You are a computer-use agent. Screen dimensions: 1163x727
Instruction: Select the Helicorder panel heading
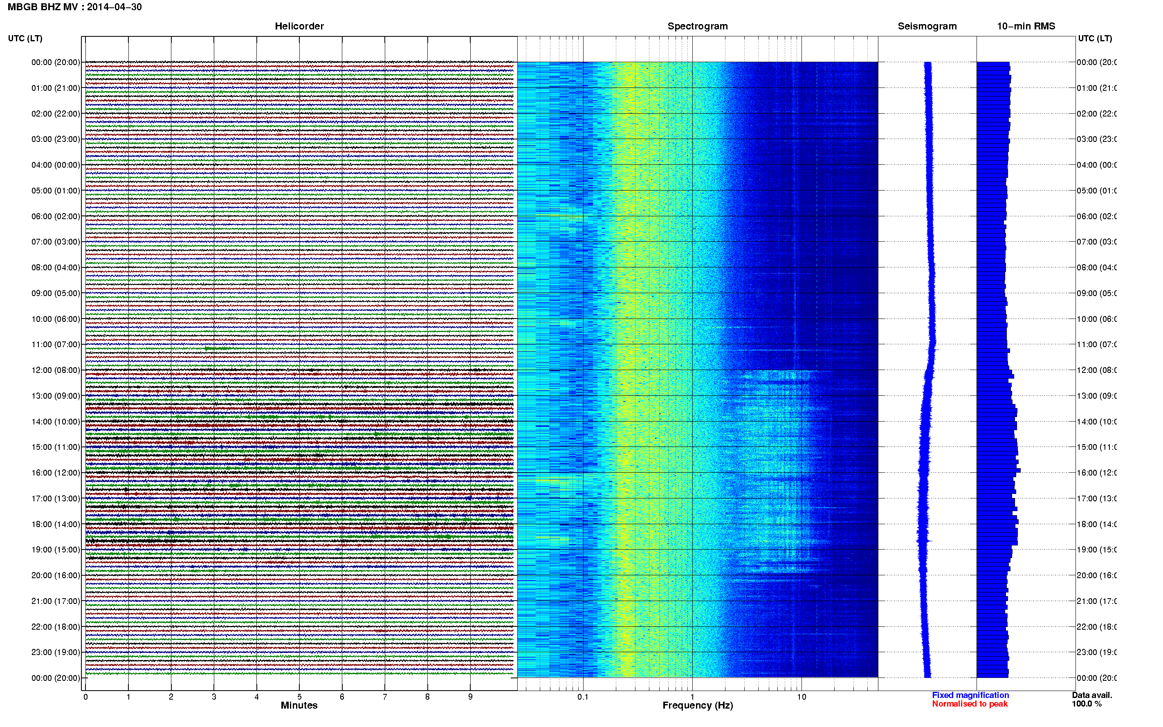click(x=299, y=26)
